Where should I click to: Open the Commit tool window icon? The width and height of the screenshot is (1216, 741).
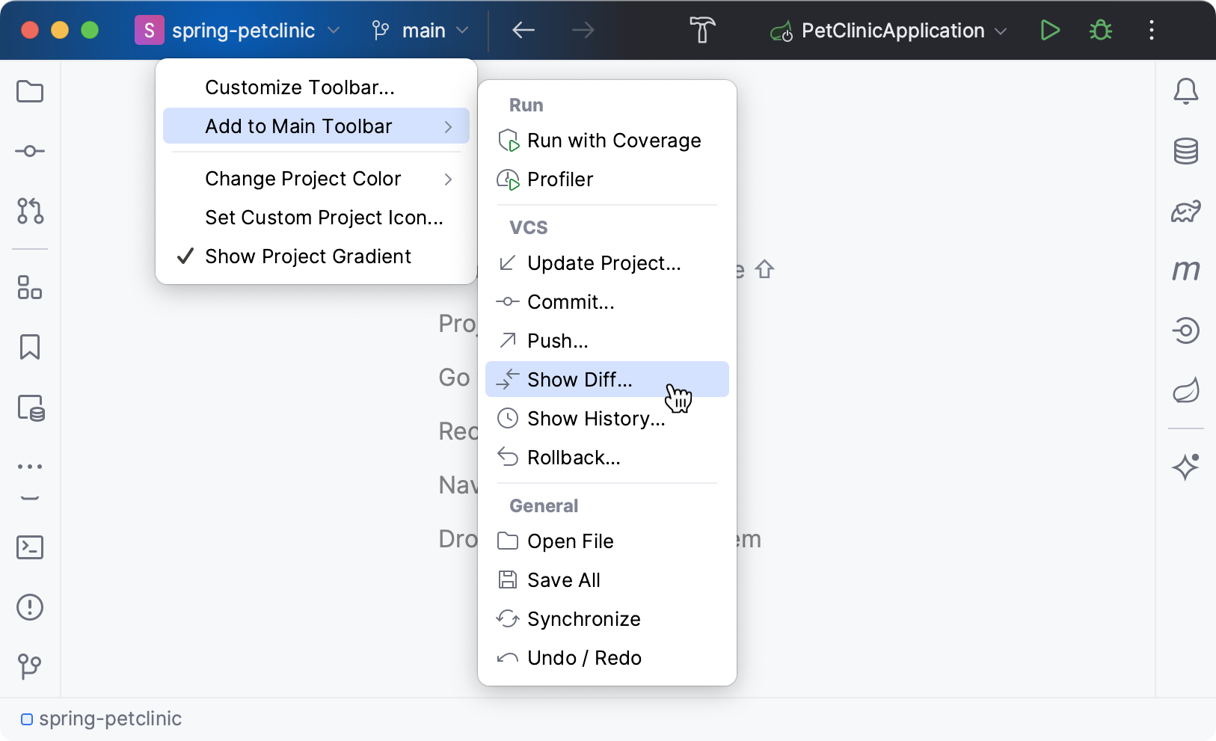pos(30,151)
